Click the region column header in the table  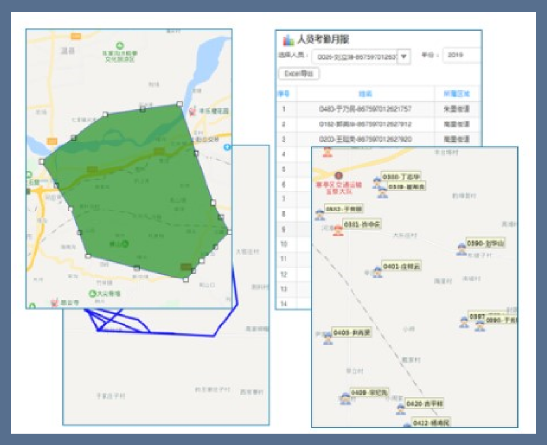pyautogui.click(x=457, y=94)
